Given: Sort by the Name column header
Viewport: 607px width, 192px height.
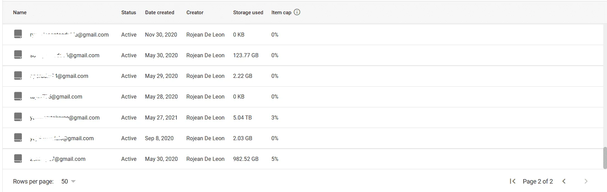Looking at the screenshot, I should 20,13.
